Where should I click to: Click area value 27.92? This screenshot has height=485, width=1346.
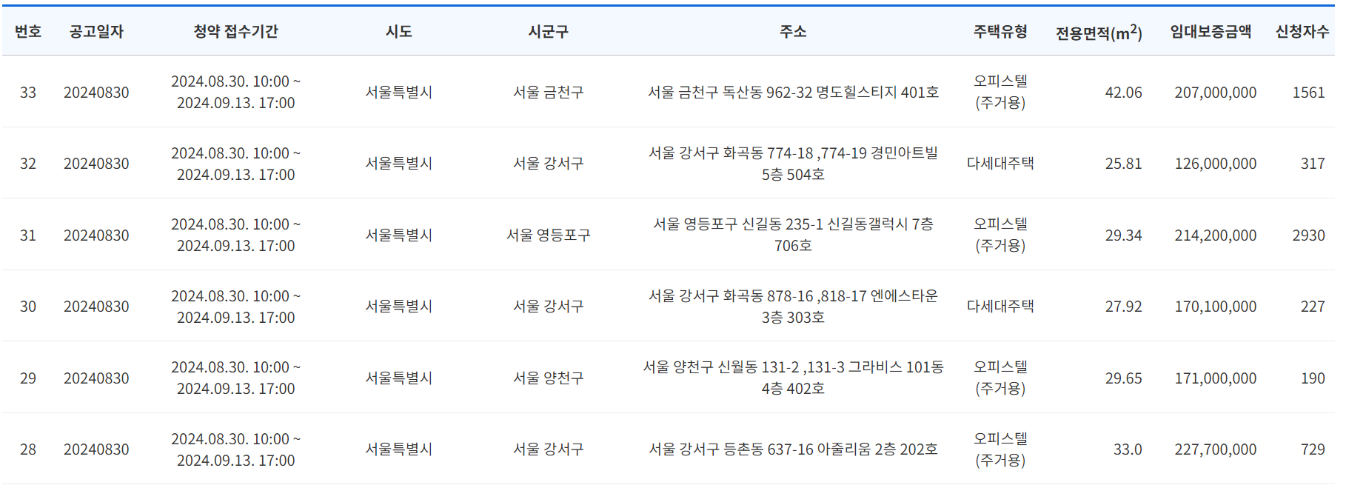click(1123, 307)
